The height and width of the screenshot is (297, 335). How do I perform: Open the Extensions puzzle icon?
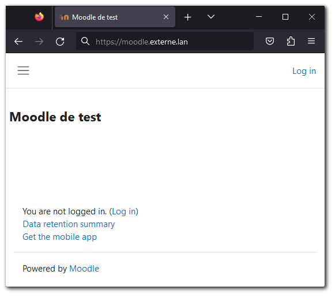tap(291, 41)
